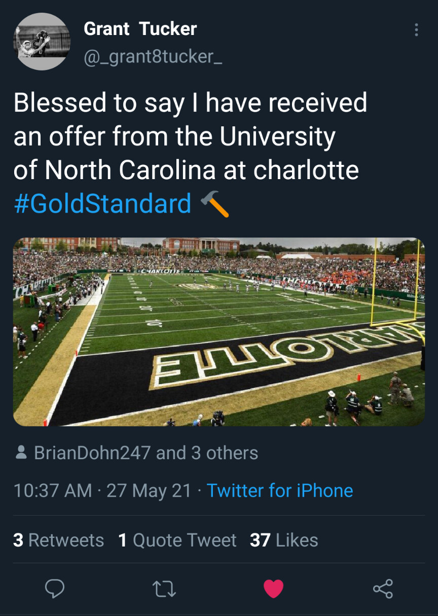This screenshot has height=616, width=438.
Task: Tap the 27 May 21 date
Action: pyautogui.click(x=149, y=491)
